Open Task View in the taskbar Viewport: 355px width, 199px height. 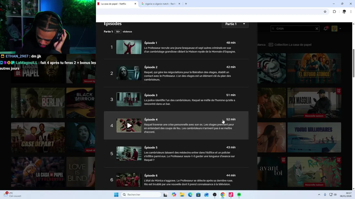165,195
